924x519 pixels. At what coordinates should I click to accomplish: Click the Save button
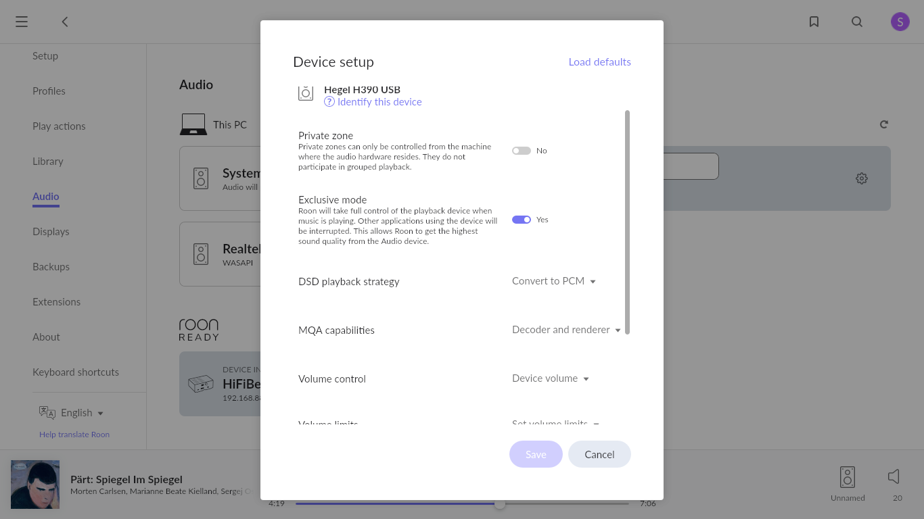click(536, 454)
